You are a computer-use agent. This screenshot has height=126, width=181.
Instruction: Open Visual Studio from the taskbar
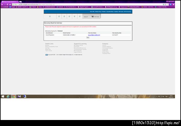click(x=19, y=97)
